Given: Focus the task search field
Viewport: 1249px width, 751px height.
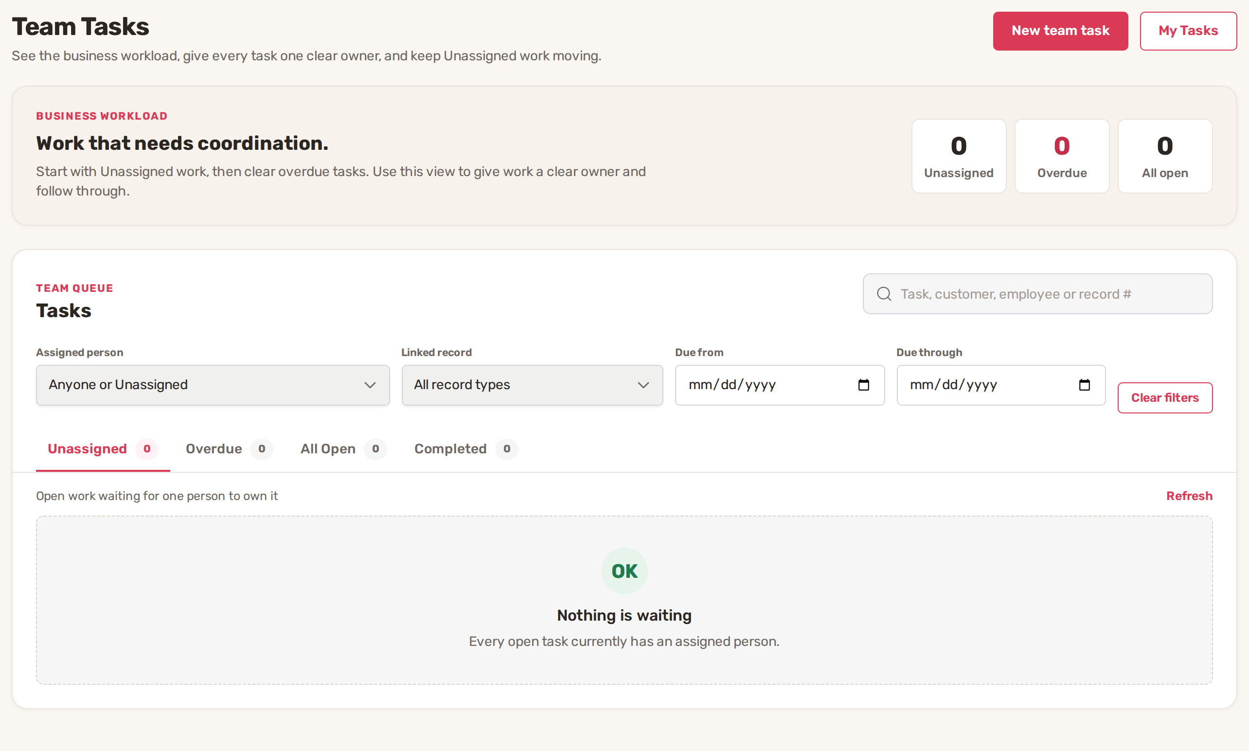Looking at the screenshot, I should click(x=1037, y=294).
